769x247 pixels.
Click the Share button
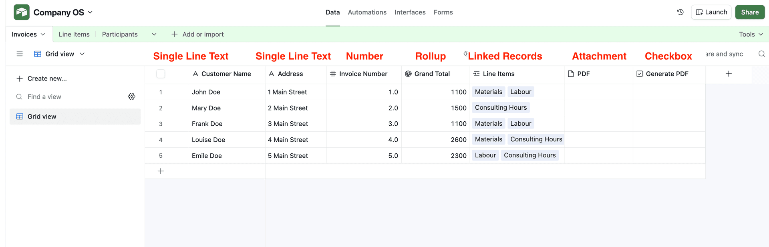pyautogui.click(x=750, y=12)
